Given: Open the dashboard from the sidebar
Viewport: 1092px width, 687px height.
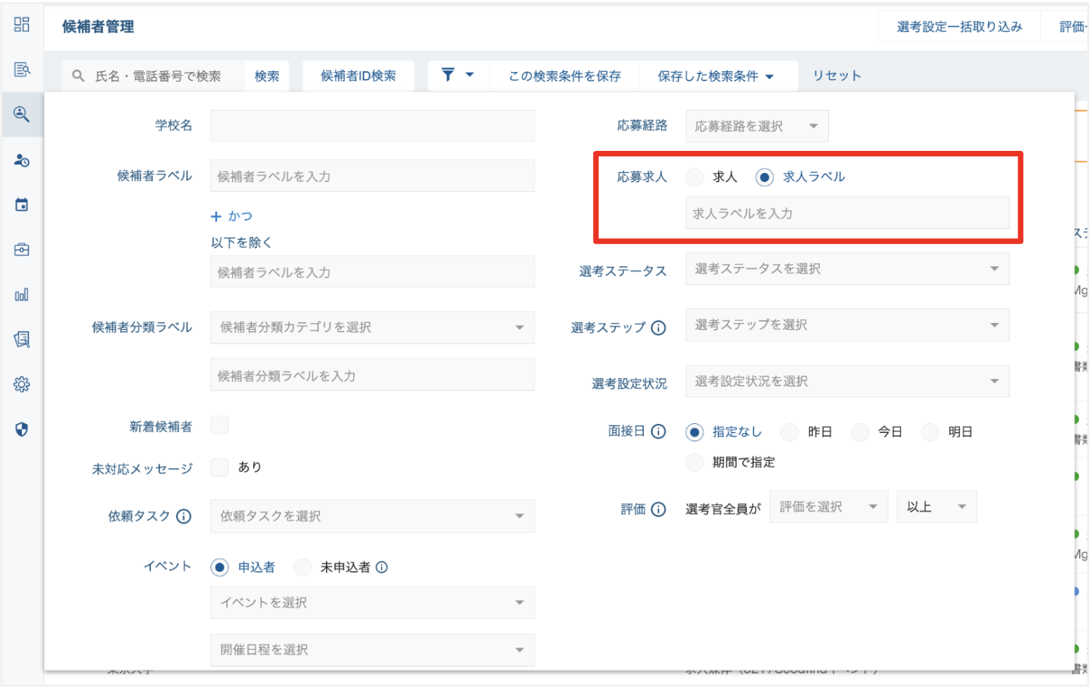Looking at the screenshot, I should (x=22, y=24).
